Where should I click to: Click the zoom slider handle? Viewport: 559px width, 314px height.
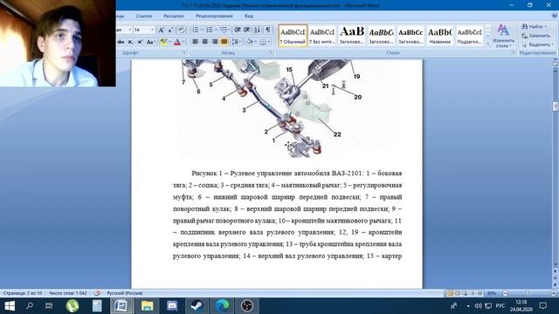(528, 293)
